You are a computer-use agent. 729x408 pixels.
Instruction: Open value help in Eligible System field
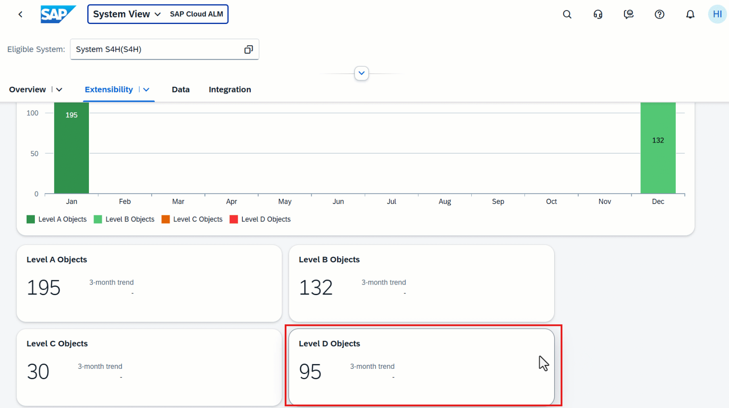(249, 49)
